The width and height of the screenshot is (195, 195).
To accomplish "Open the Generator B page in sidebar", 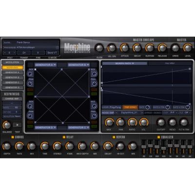I will pyautogui.click(x=12, y=78).
